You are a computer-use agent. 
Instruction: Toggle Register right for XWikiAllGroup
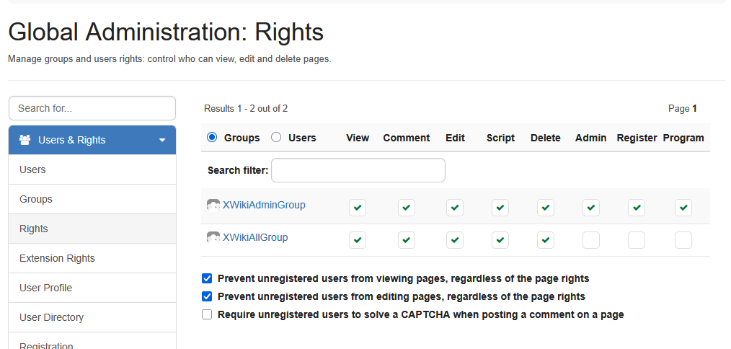tap(637, 240)
